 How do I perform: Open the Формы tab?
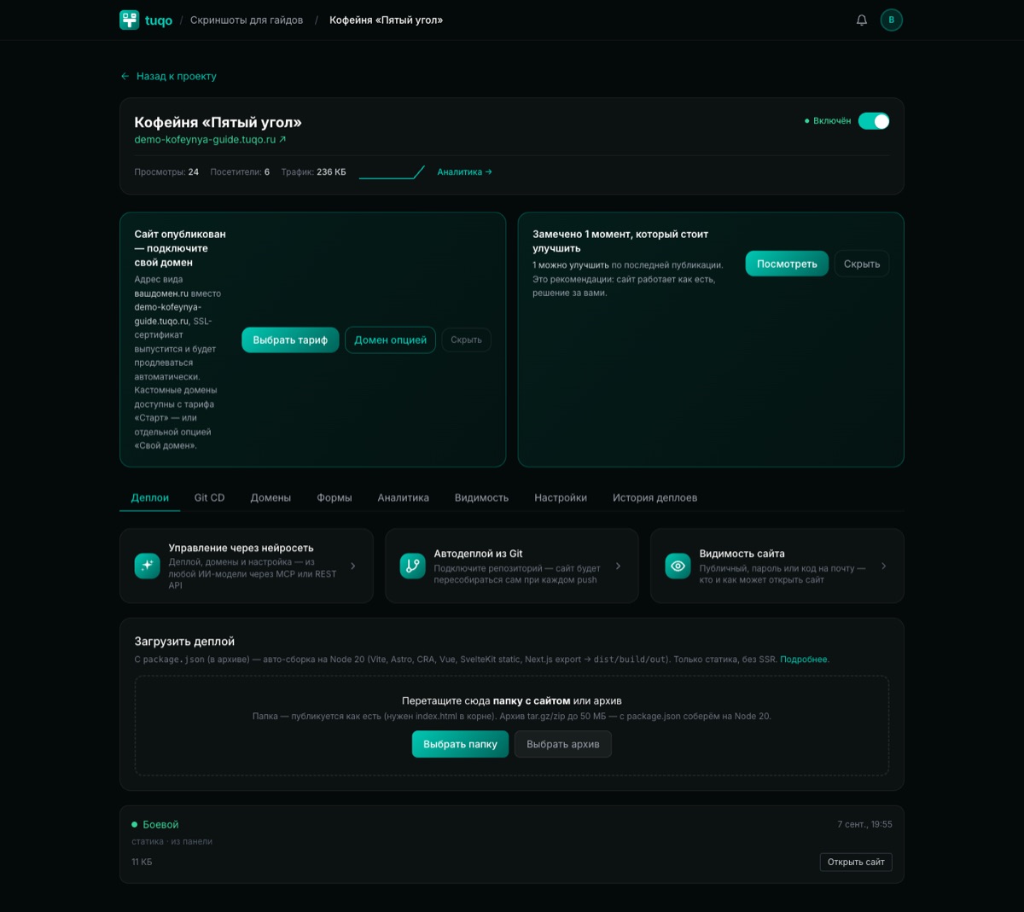pyautogui.click(x=335, y=497)
